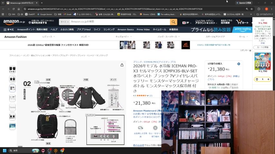275x154 pixels.
Task: Expand the バッグ・スーツケース menu
Action: pyautogui.click(x=169, y=37)
